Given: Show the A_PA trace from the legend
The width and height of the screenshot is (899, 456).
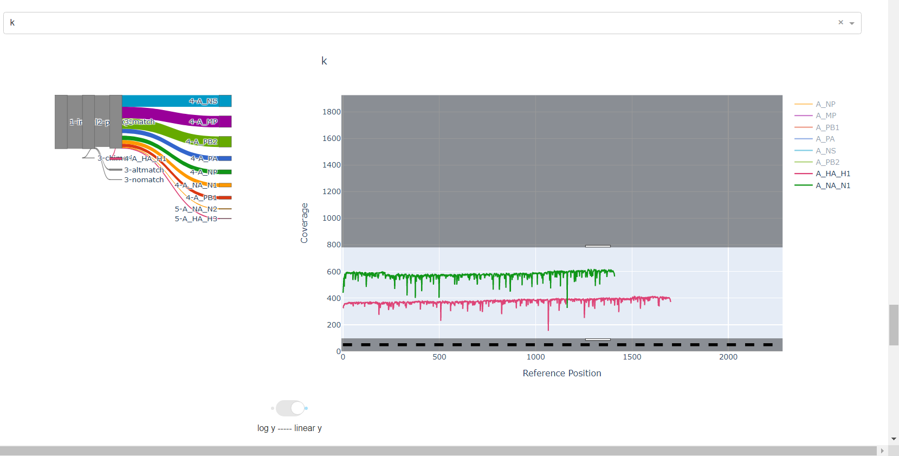Looking at the screenshot, I should click(825, 139).
